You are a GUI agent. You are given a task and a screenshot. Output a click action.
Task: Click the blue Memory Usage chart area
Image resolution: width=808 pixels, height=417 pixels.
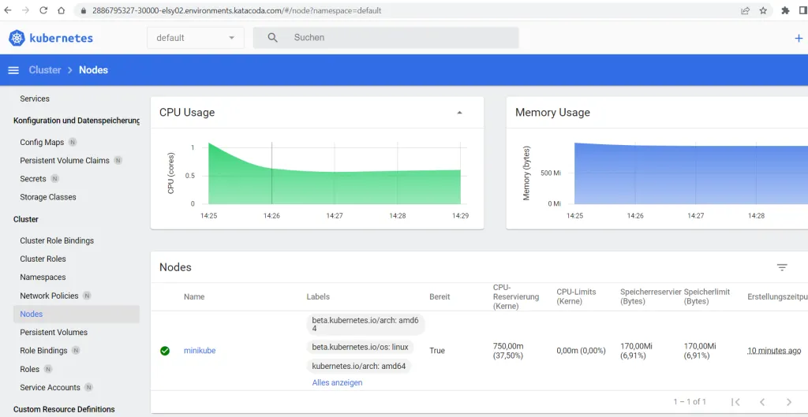point(690,175)
